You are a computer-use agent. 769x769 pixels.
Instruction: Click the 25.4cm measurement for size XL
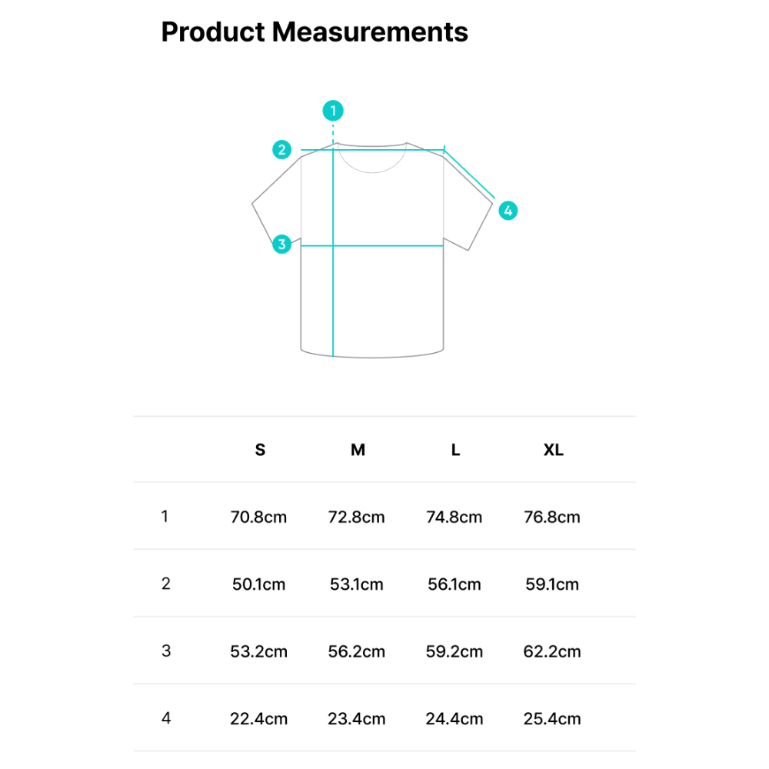point(552,718)
